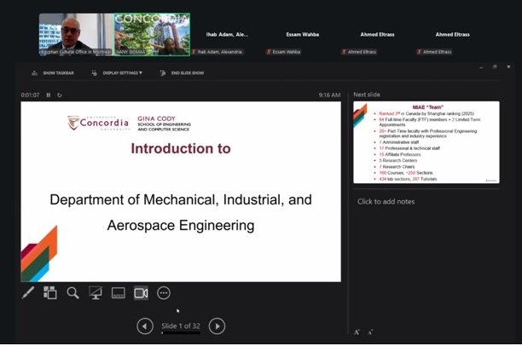Click the muted mic icon for Ihab Adam
The image size is (522, 346).
pyautogui.click(x=194, y=52)
